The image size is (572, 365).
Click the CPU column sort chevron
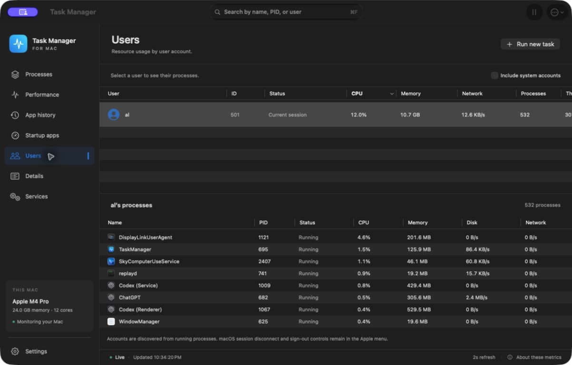[392, 94]
